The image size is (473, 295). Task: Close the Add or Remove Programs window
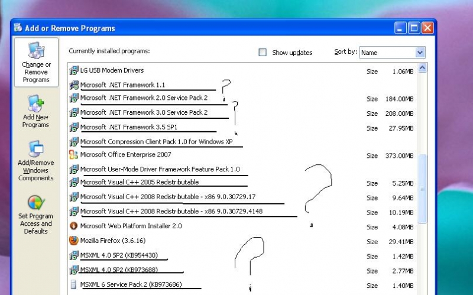[427, 28]
